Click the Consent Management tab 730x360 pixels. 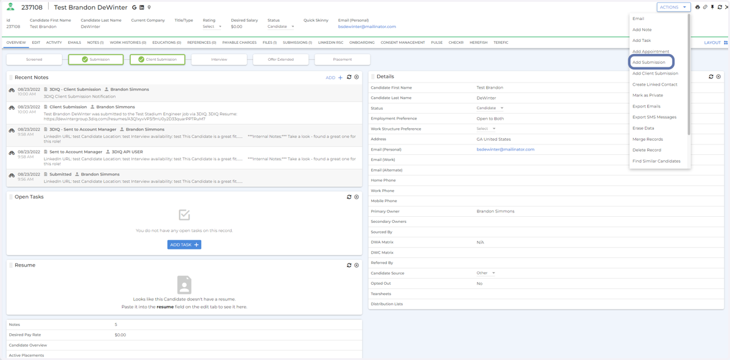point(403,42)
